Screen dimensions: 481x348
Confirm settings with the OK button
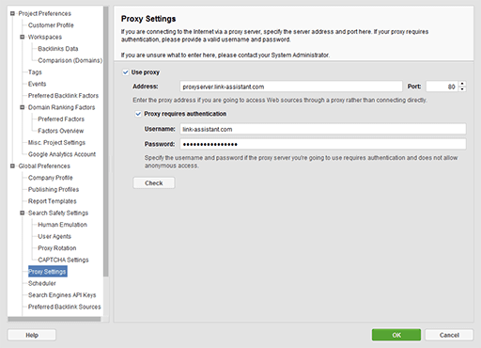[x=396, y=335]
